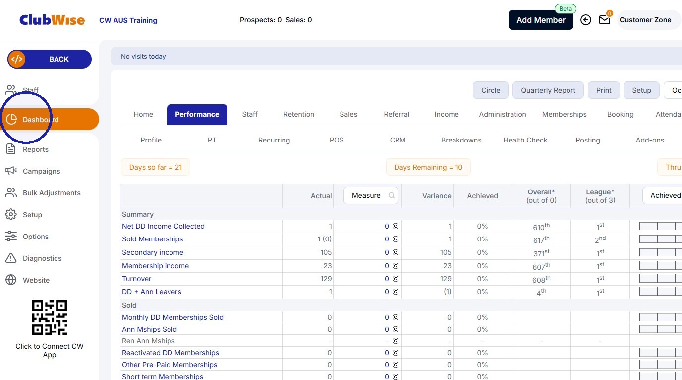Image resolution: width=682 pixels, height=380 pixels.
Task: Click the Campaigns megaphone icon
Action: 11,171
